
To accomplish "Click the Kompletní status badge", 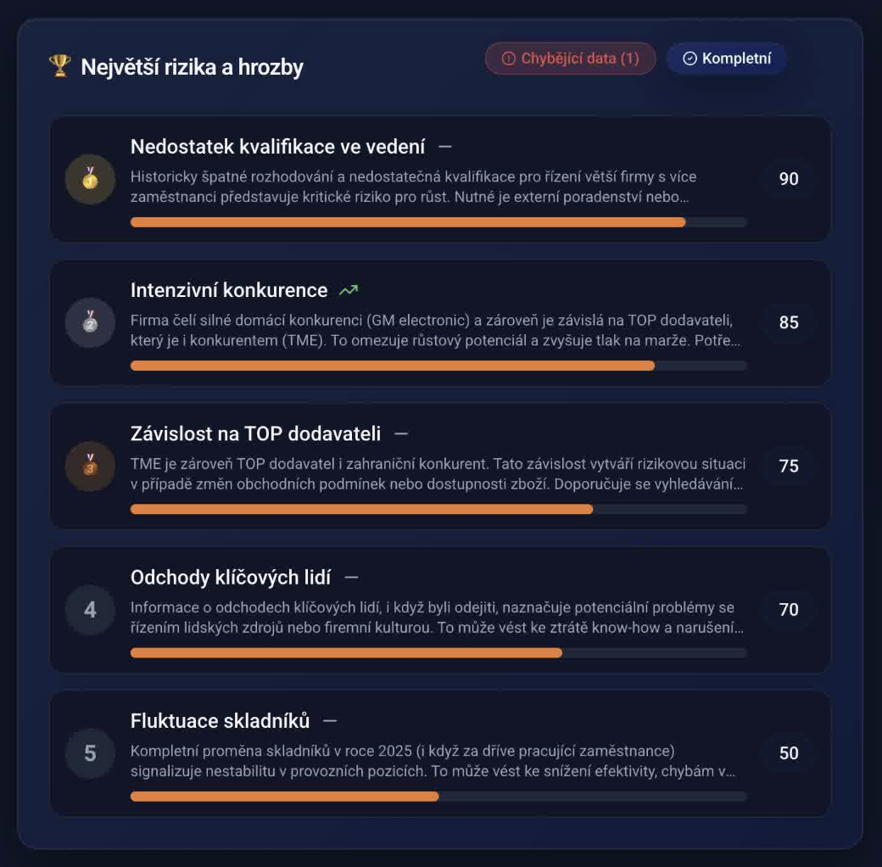I will (727, 59).
